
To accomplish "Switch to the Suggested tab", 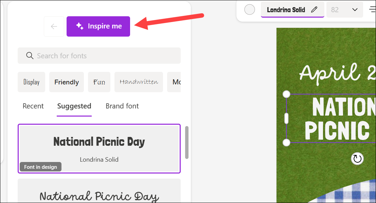I will (74, 106).
